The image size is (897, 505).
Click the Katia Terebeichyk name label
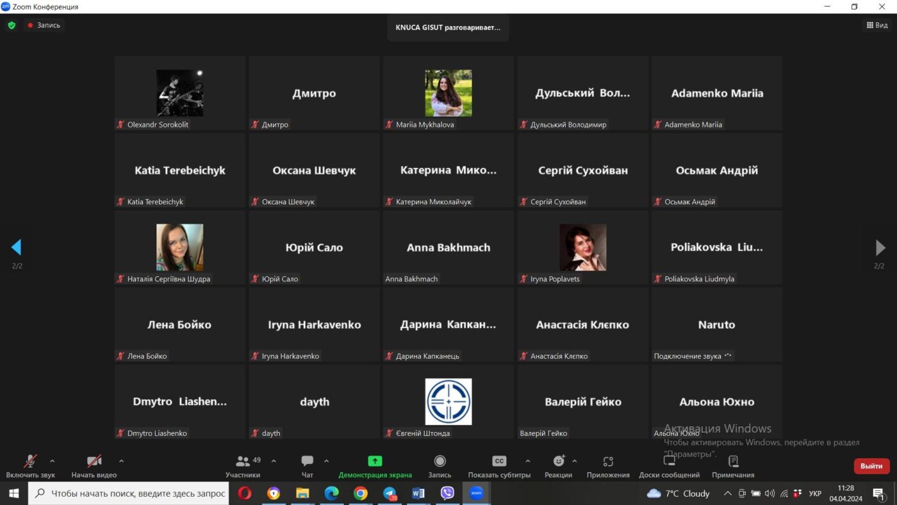(155, 202)
